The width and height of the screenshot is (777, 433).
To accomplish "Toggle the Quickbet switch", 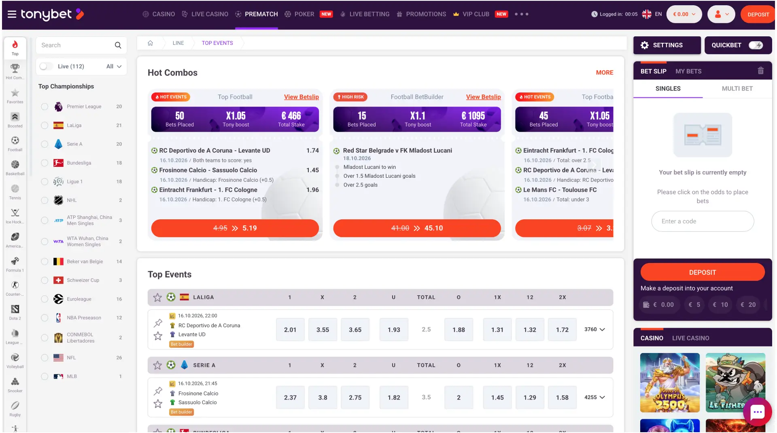I will [756, 45].
